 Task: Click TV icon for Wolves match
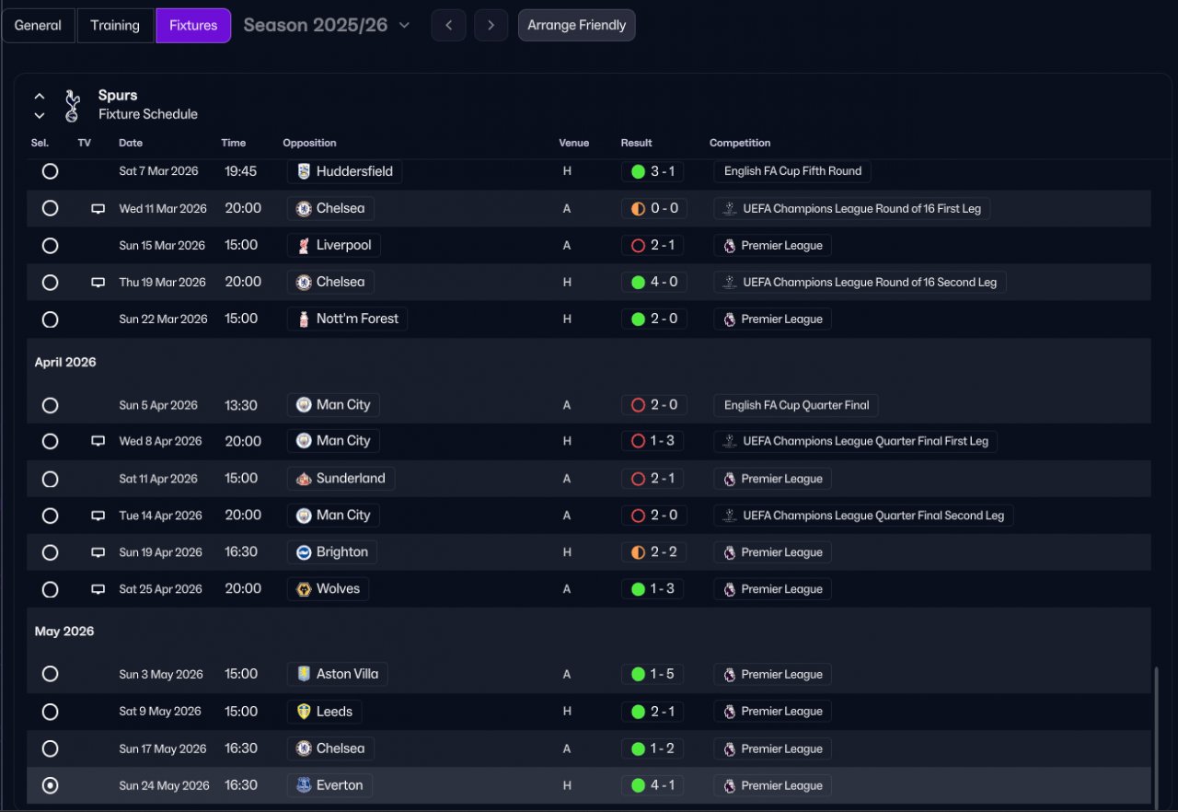click(x=98, y=589)
